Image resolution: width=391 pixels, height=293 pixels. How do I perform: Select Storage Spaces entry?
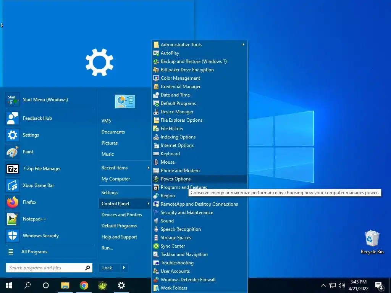[199, 238]
